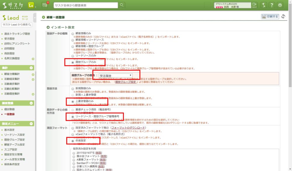Viewport: 292px width, 171px height.
Task: Focus the サスケ全体から顧客検索 search field
Action: [x=86, y=5]
